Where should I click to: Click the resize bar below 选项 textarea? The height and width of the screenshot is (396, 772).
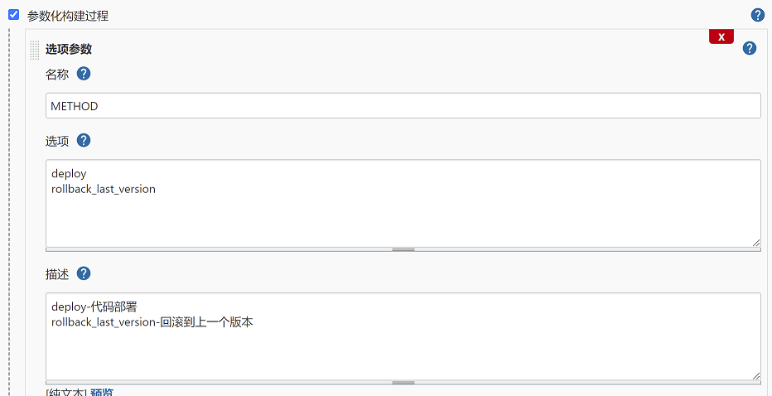point(403,249)
